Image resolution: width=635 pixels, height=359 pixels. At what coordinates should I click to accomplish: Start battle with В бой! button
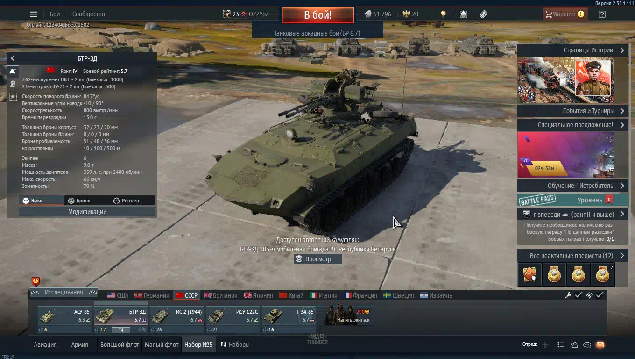pos(317,14)
